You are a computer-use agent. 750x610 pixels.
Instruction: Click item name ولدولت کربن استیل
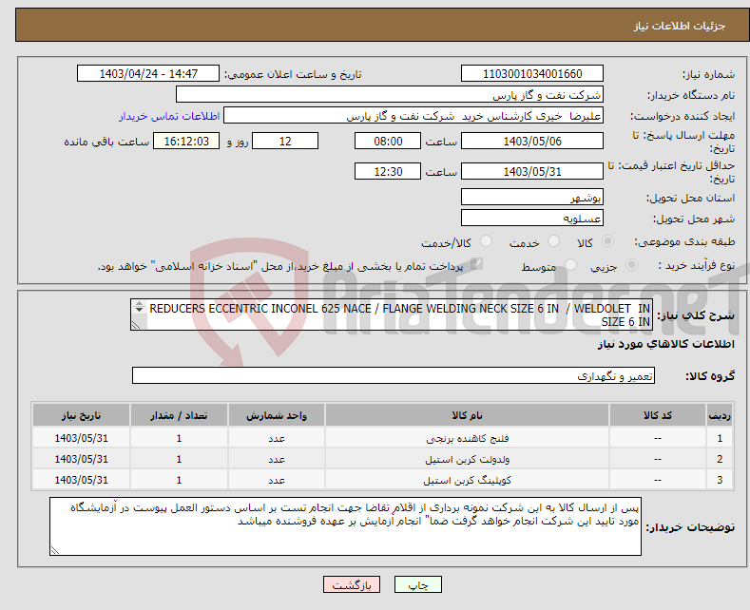[467, 459]
